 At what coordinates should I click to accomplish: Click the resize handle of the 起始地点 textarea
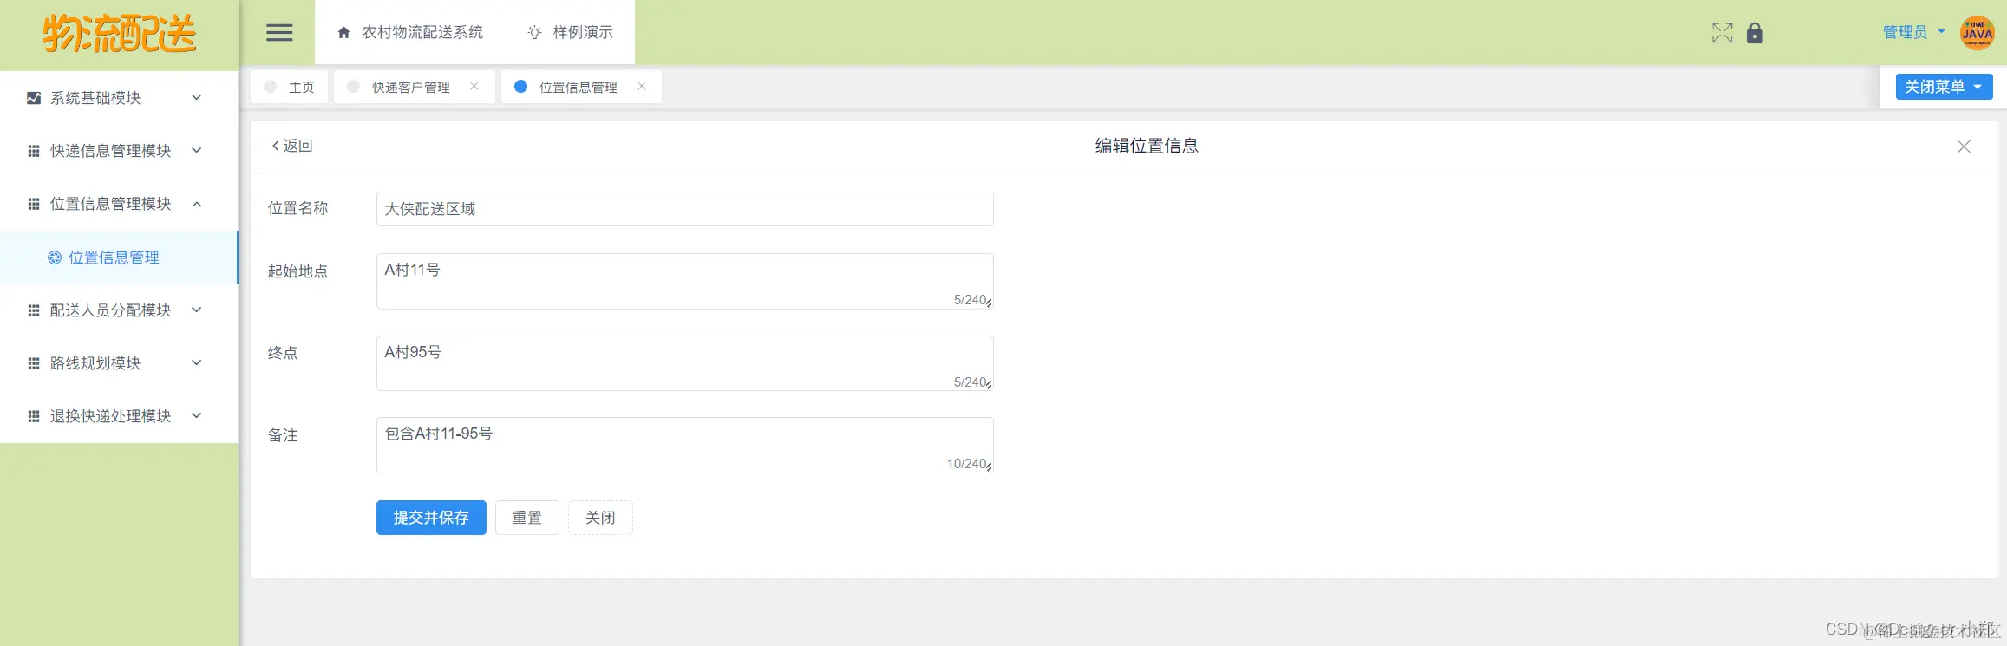coord(989,303)
